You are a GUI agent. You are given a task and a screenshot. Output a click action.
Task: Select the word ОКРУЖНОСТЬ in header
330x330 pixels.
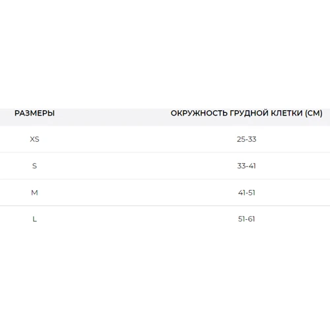199,113
